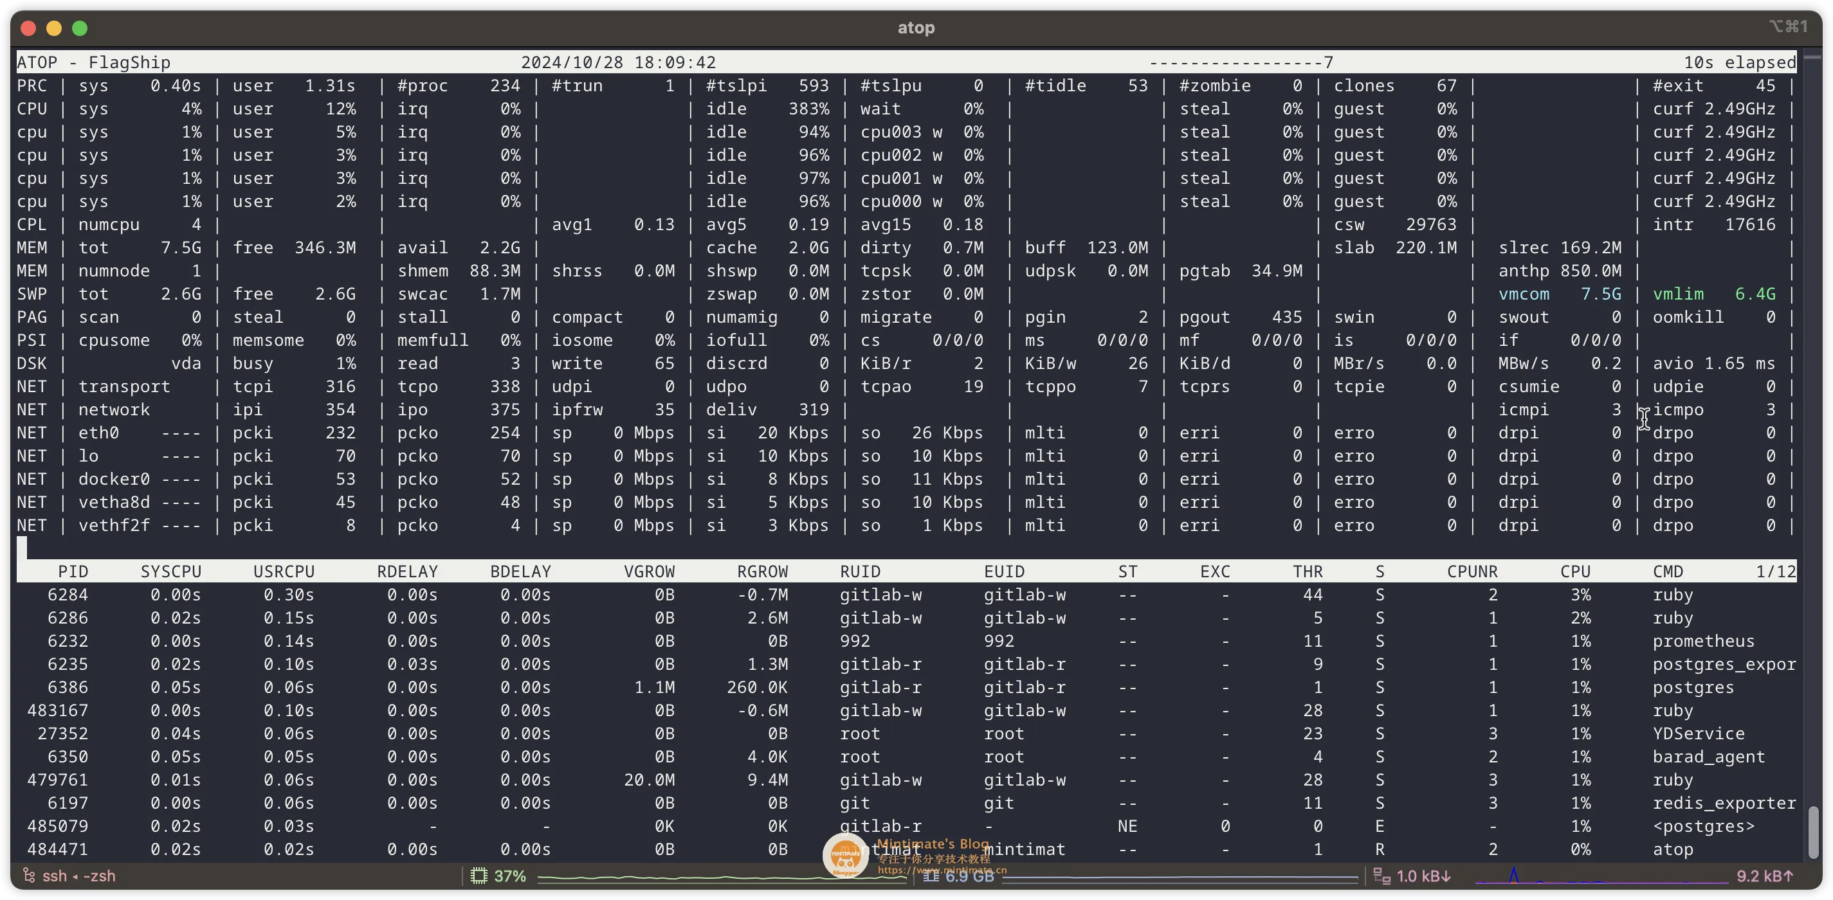Select the PID column header to sort

(x=73, y=570)
